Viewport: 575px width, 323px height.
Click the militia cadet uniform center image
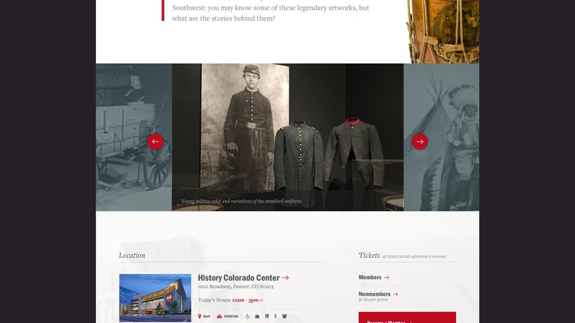click(287, 137)
